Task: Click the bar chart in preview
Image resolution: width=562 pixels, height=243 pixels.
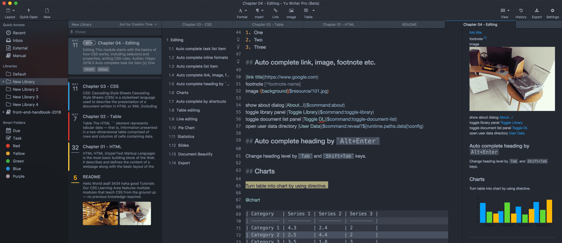Action: (x=514, y=212)
